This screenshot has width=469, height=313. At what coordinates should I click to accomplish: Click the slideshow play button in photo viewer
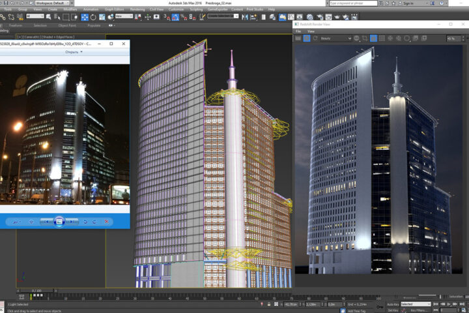click(59, 222)
